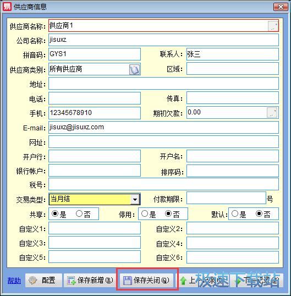
Task: Focus the 网址 input field
Action: point(163,142)
